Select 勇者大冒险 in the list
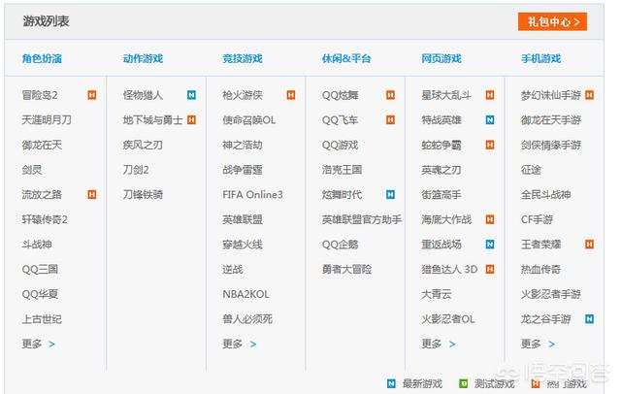This screenshot has height=394, width=621. [347, 269]
